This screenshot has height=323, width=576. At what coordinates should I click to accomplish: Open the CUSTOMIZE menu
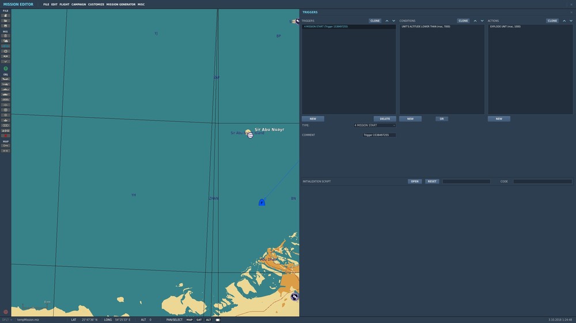click(x=96, y=5)
